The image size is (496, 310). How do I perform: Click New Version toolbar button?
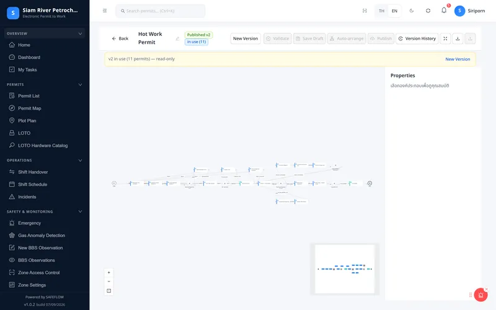(x=246, y=38)
